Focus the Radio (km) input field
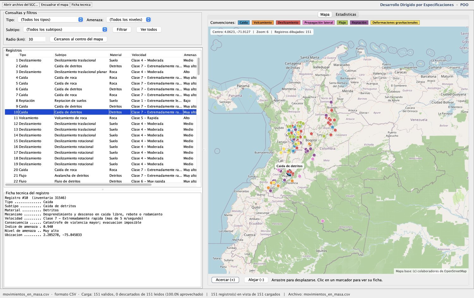 [36, 39]
